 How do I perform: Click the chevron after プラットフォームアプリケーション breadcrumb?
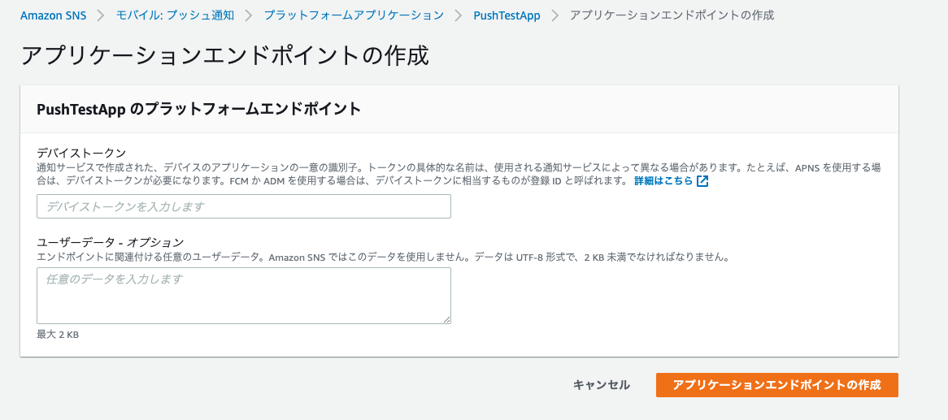(459, 15)
